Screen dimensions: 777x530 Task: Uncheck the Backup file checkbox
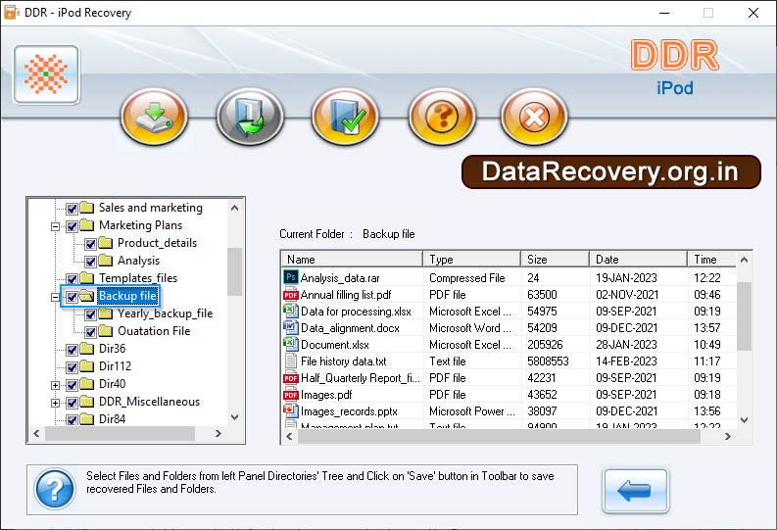point(72,297)
